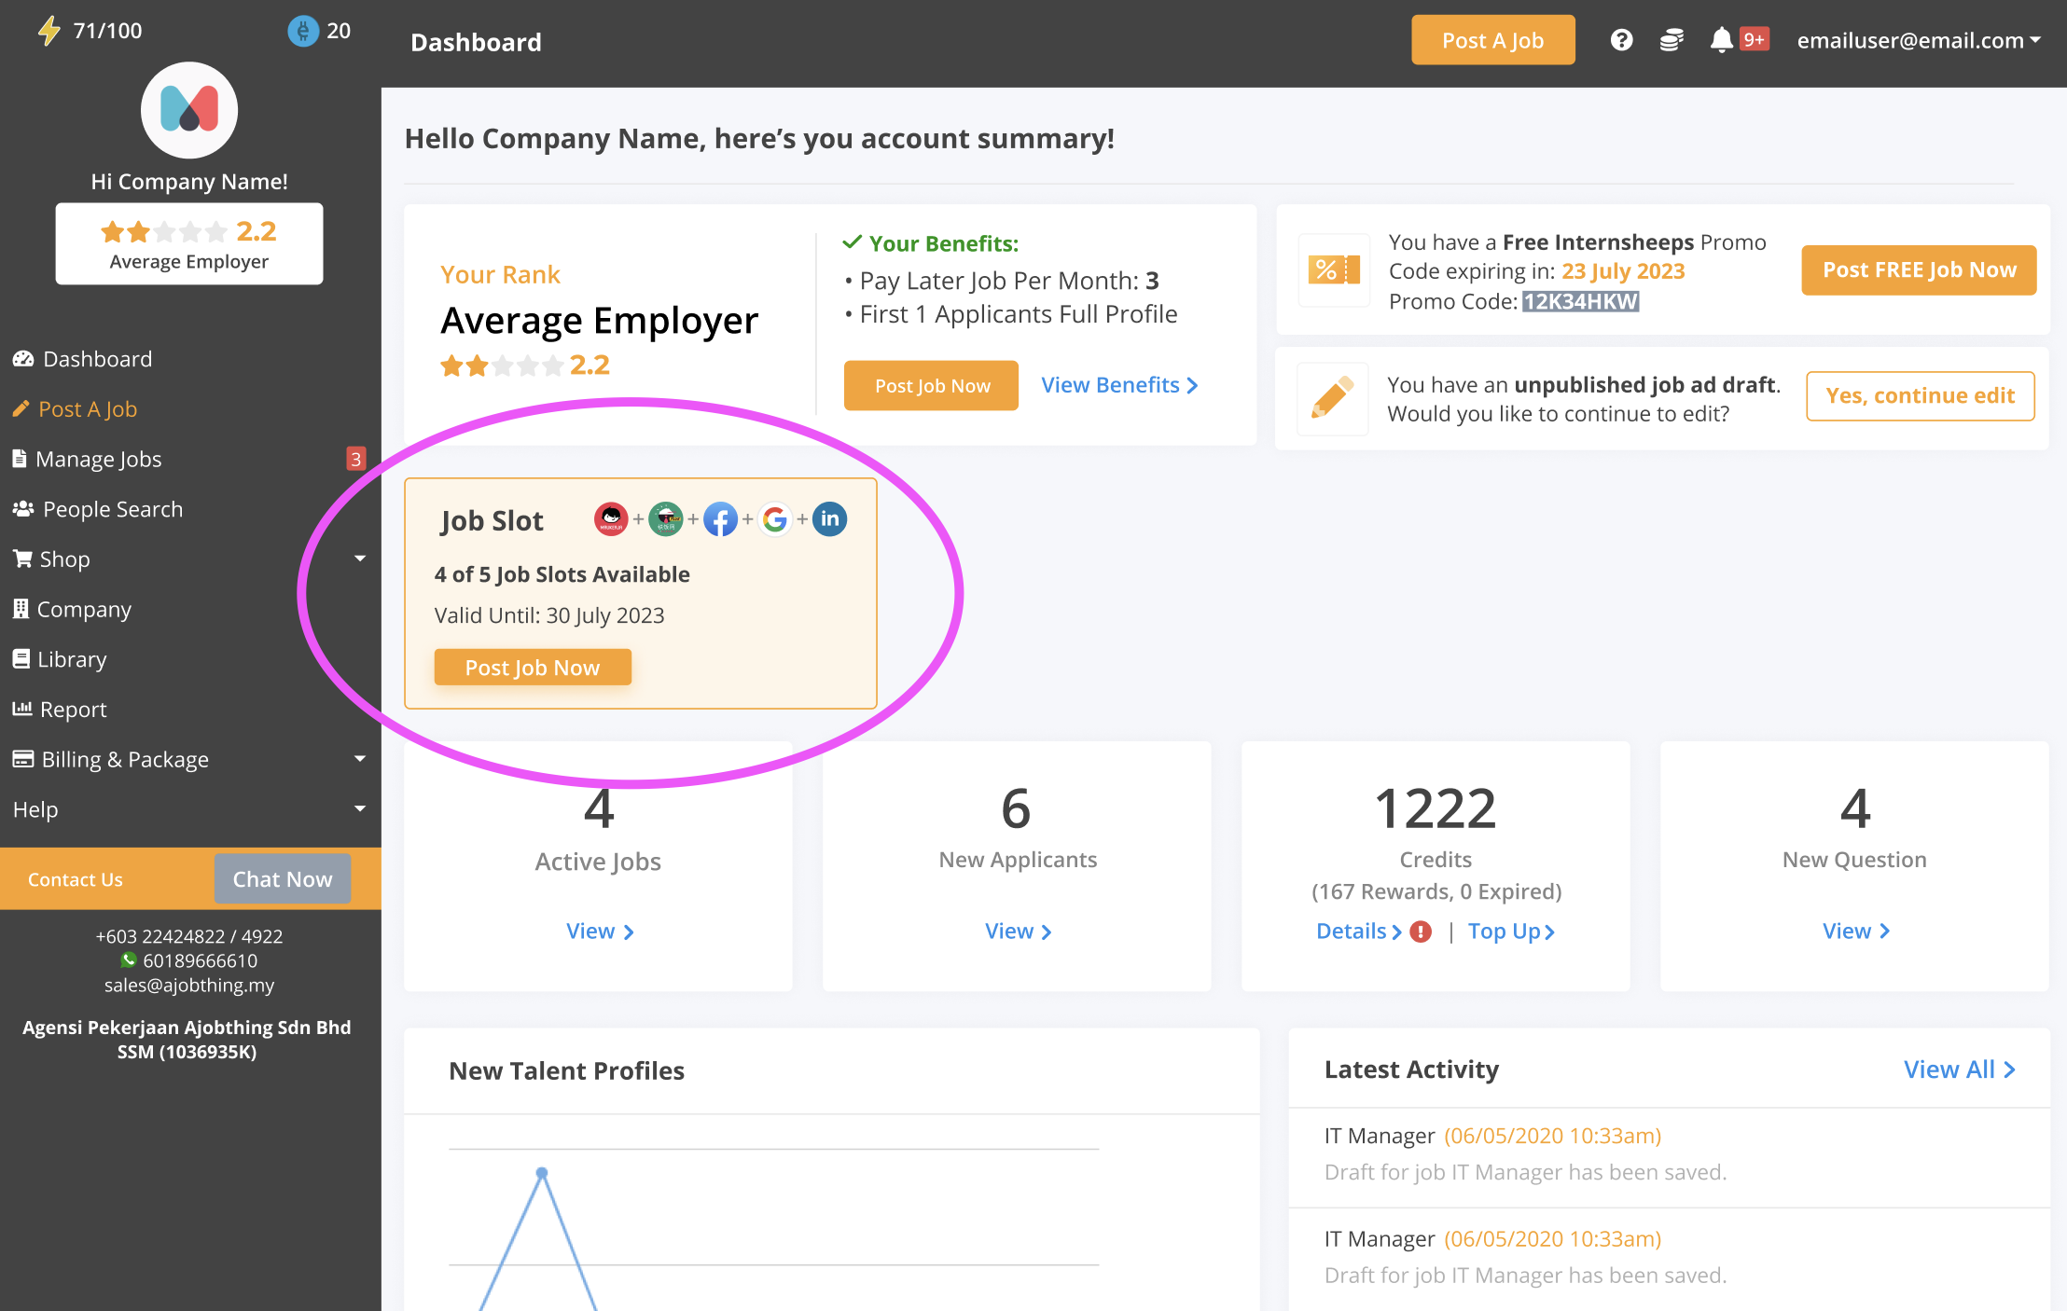Click the WhatsApp icon next to 60189666610
The image size is (2067, 1311).
click(129, 959)
